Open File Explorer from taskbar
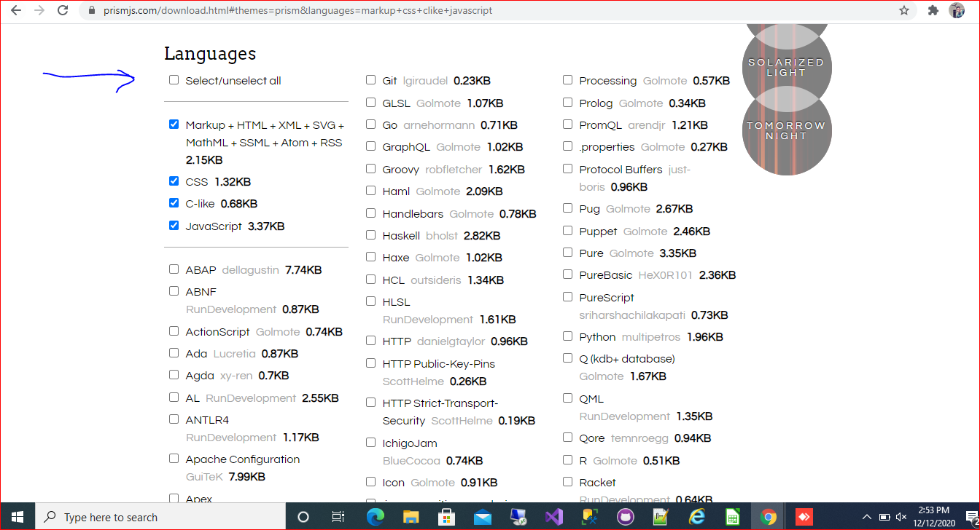The width and height of the screenshot is (980, 530). (411, 517)
